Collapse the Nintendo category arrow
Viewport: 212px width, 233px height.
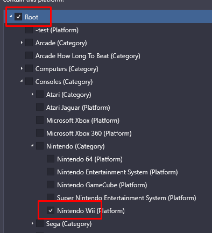[x=32, y=145]
